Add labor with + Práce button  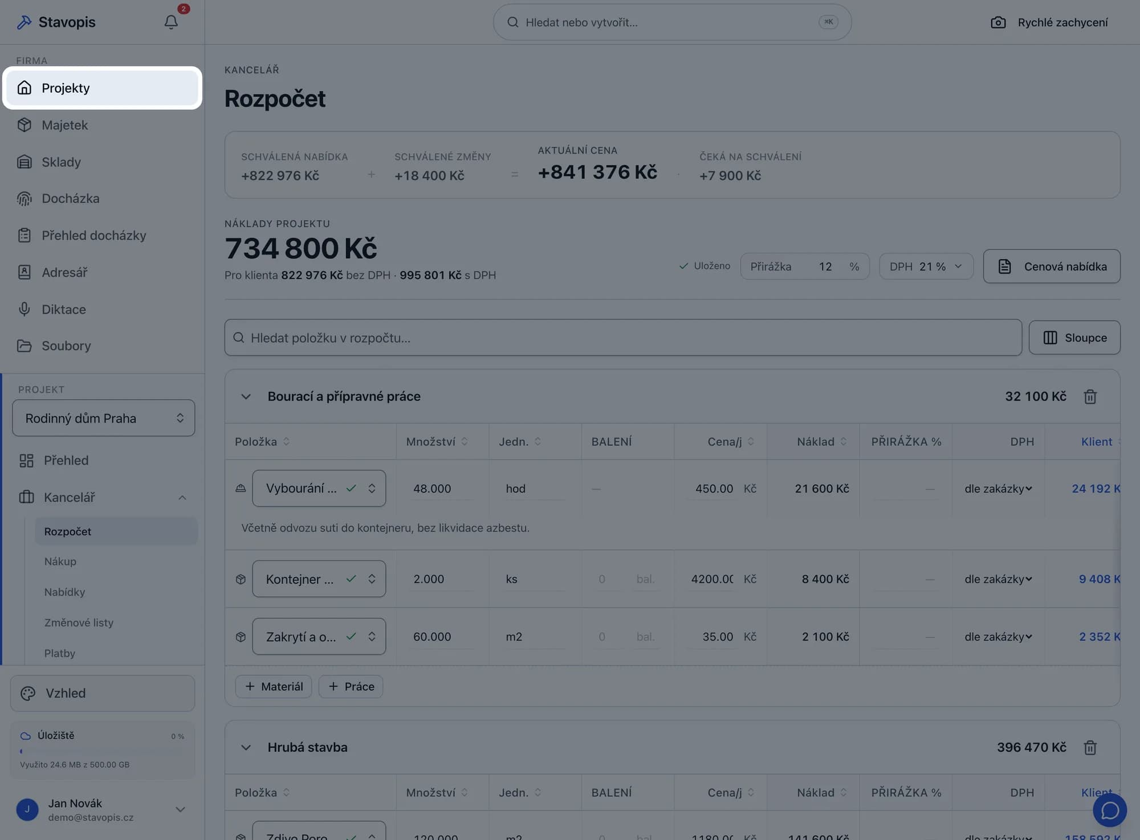point(351,686)
